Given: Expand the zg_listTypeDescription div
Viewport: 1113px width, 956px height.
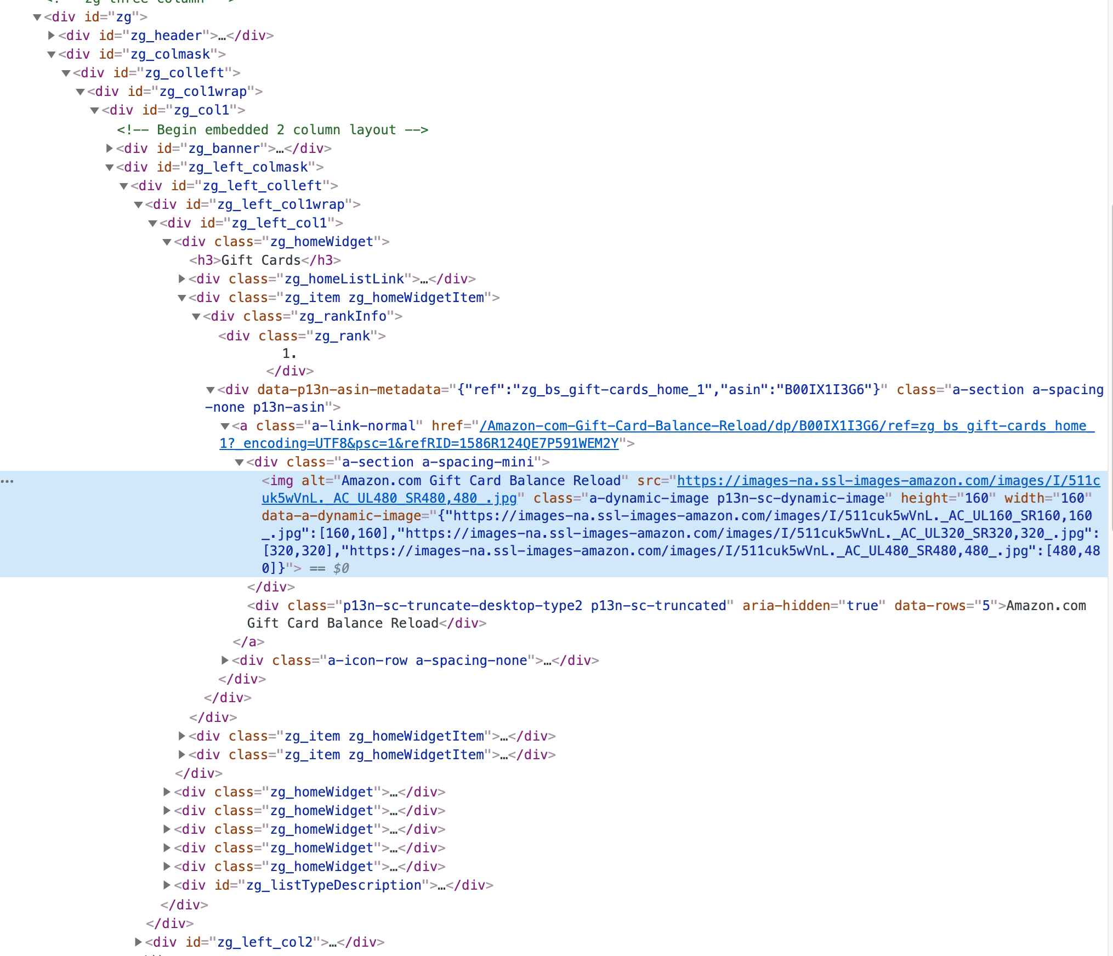Looking at the screenshot, I should 167,885.
